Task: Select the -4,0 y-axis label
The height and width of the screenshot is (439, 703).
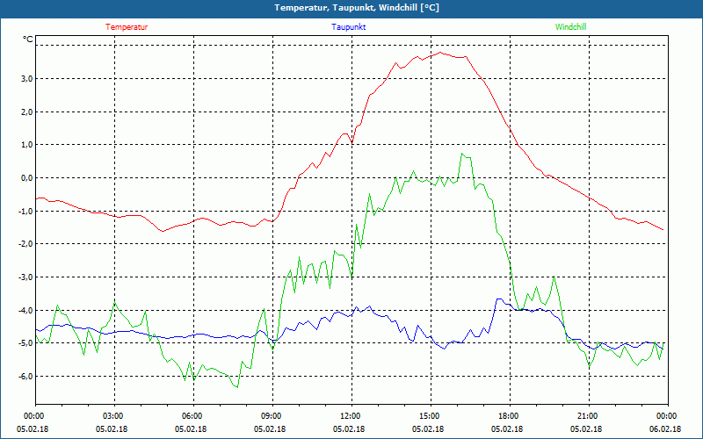Action: (x=26, y=311)
